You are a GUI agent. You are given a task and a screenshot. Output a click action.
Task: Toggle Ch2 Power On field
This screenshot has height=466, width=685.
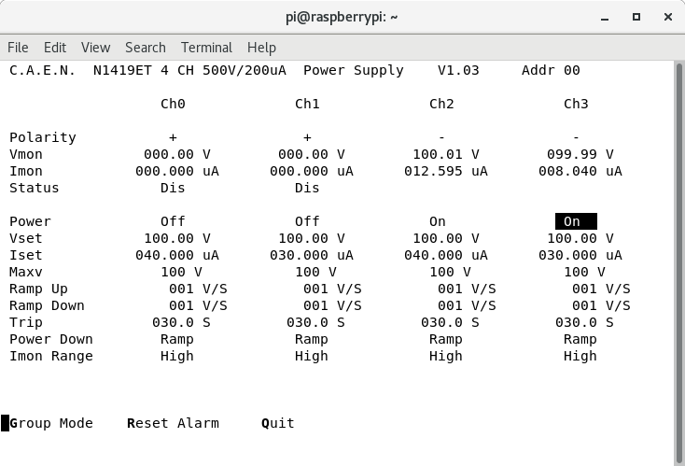(x=438, y=221)
